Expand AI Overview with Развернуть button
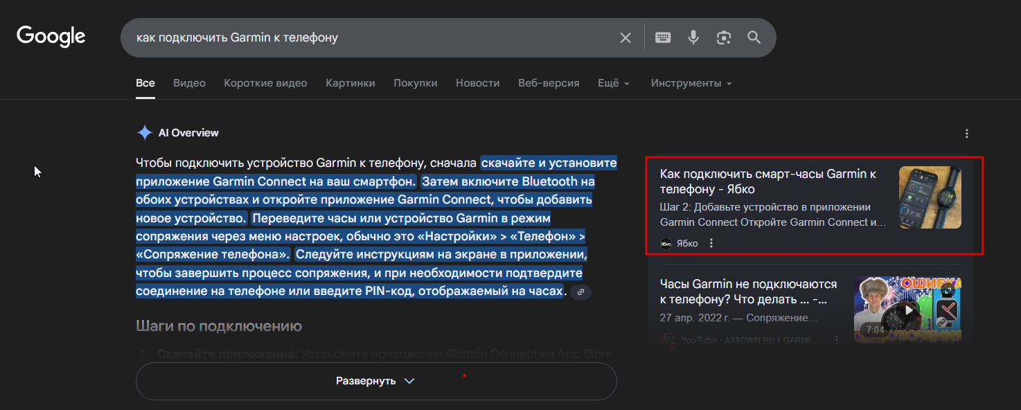Viewport: 1021px width, 410px height. coord(376,381)
